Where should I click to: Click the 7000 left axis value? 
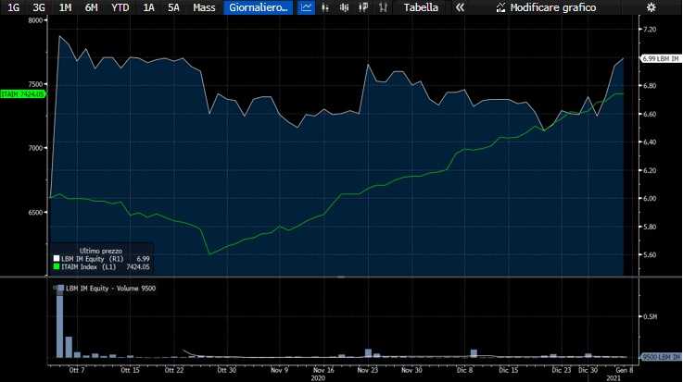[x=35, y=148]
